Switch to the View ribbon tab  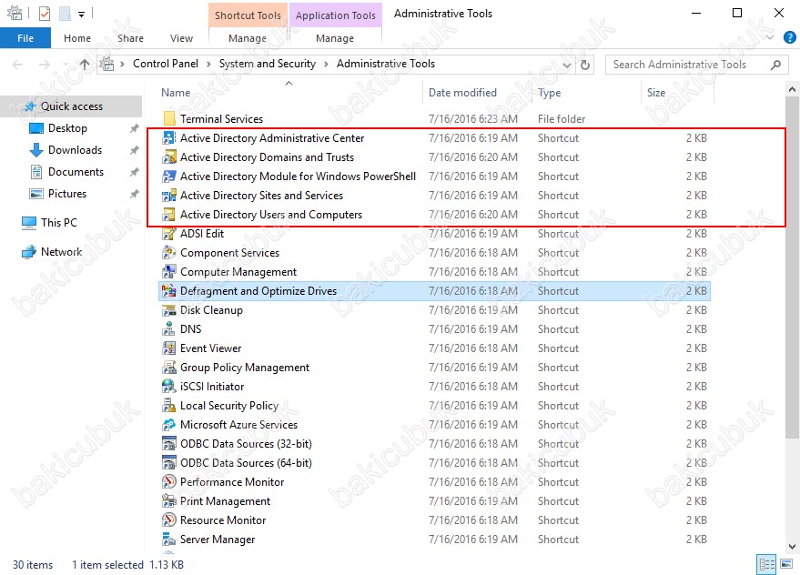(x=181, y=38)
